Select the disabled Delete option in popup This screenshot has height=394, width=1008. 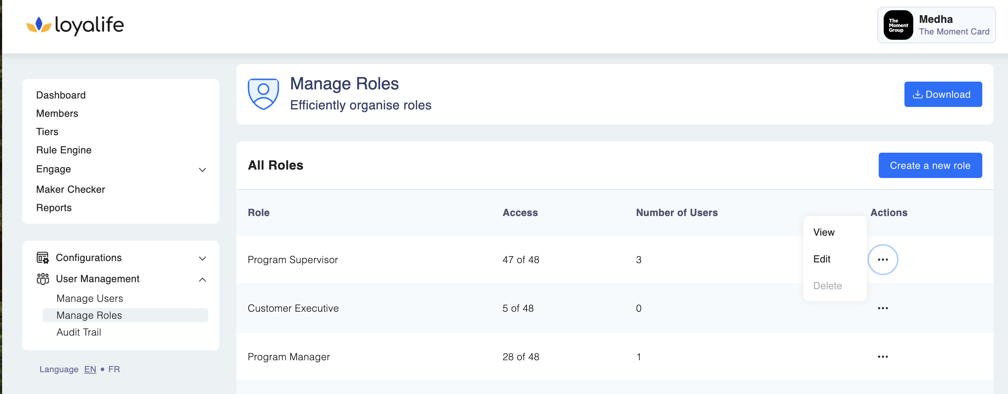[827, 286]
